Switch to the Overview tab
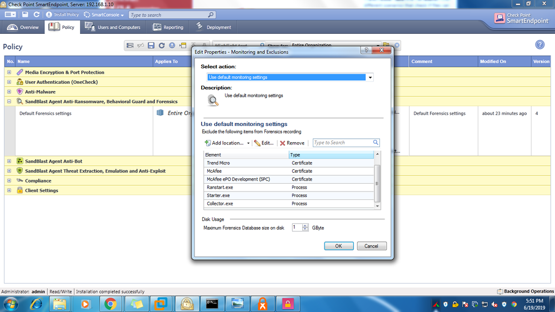 (x=23, y=27)
